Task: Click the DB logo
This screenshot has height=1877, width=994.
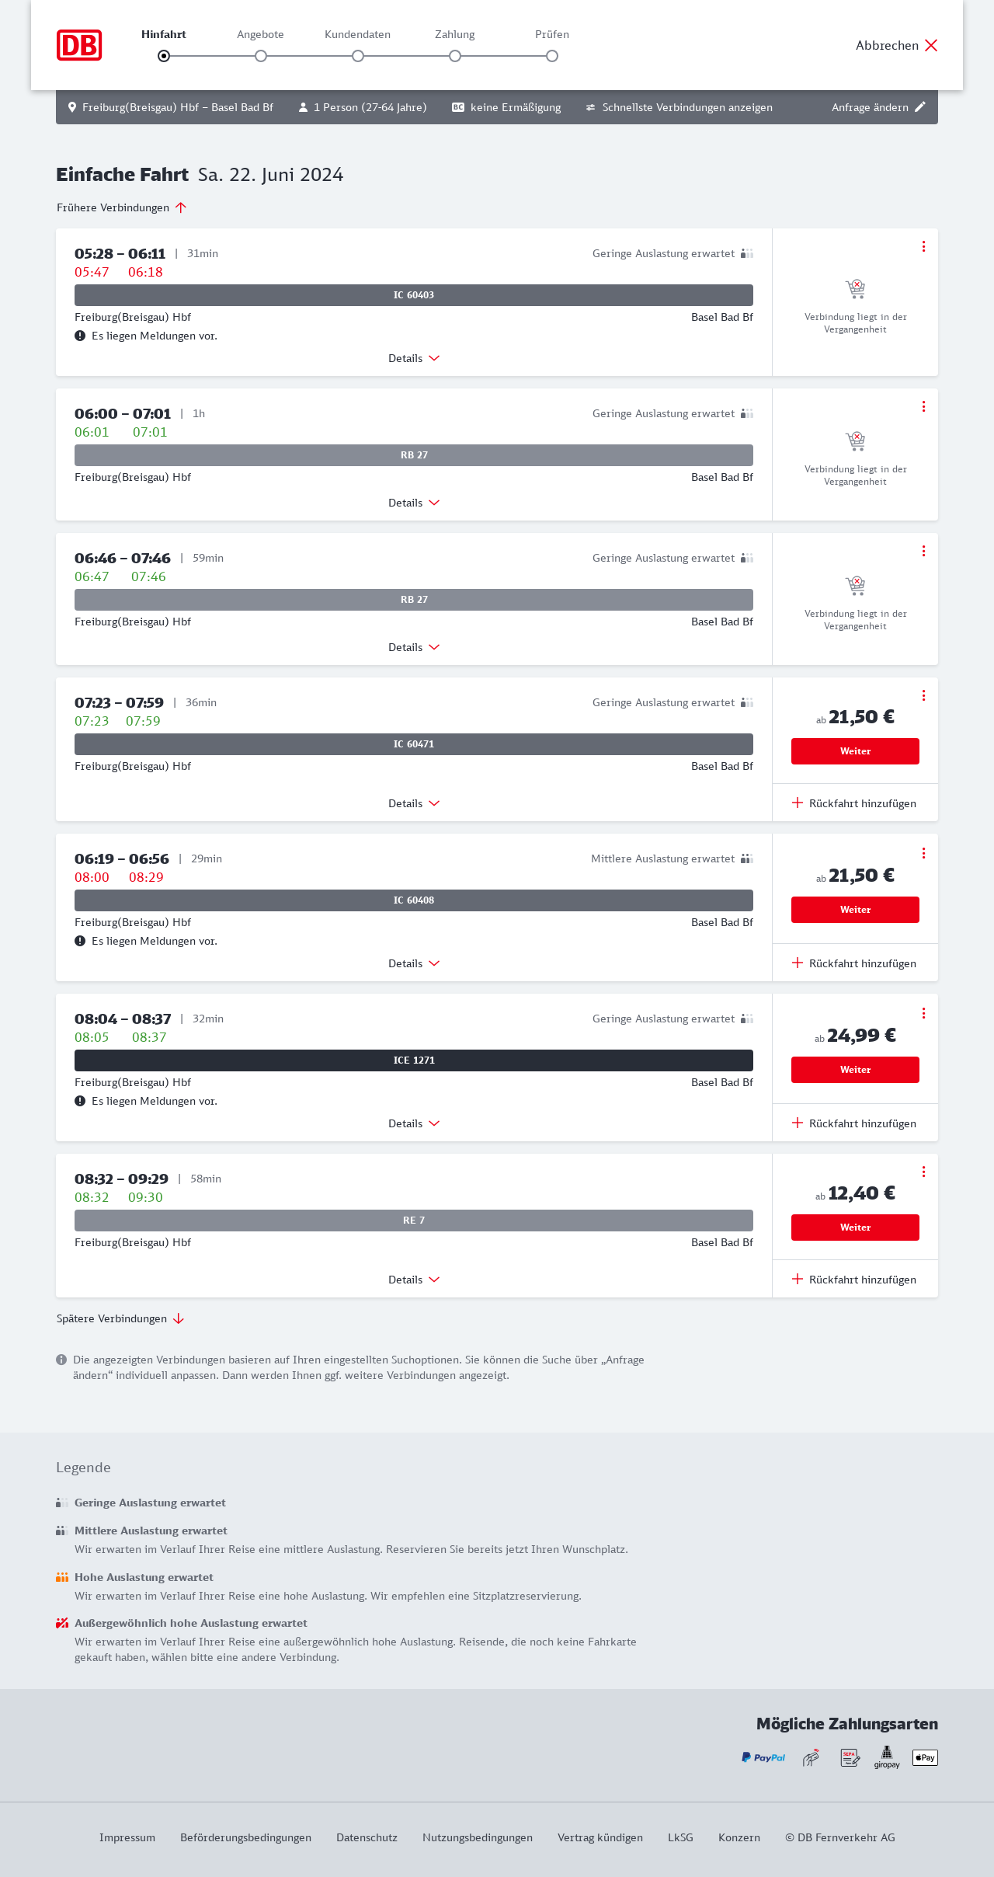Action: (x=79, y=45)
